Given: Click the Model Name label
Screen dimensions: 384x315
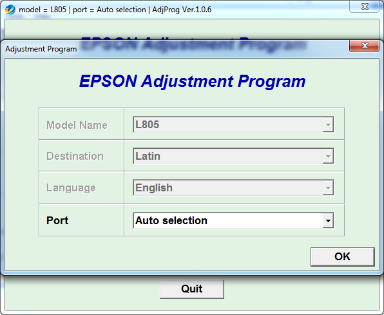Looking at the screenshot, I should tap(77, 125).
